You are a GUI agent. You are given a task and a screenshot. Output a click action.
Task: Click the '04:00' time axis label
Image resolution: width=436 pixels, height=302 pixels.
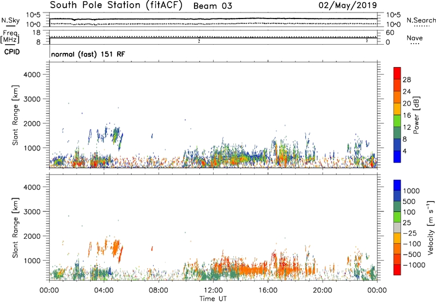(104, 291)
